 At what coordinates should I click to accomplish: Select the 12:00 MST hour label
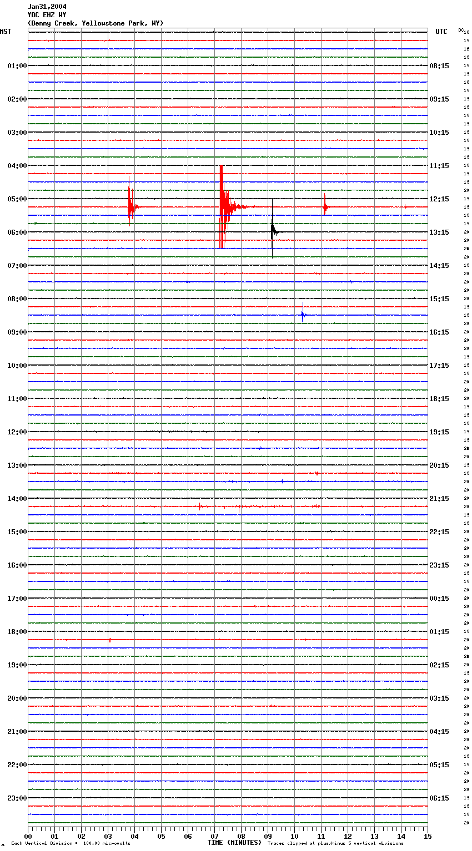tap(17, 432)
